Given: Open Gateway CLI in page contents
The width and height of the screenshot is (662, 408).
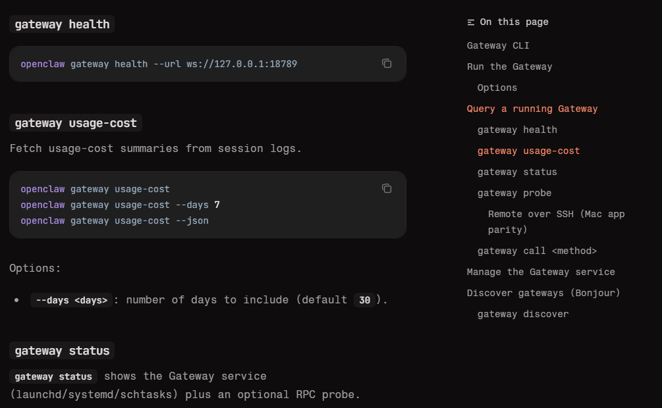Looking at the screenshot, I should (498, 45).
